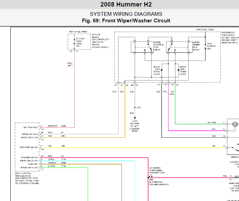Screen dimensions: 239x201
Task: Click the "WIPER HIGH SPEED DIODE" label
Action: tap(157, 71)
